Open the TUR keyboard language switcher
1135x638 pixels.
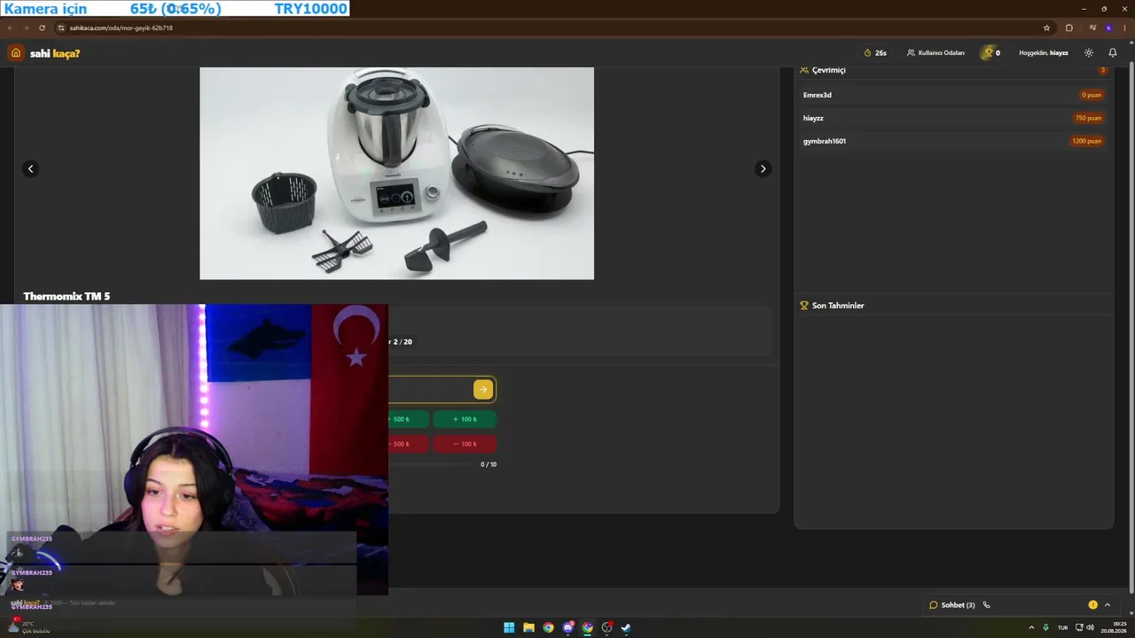coord(1062,627)
